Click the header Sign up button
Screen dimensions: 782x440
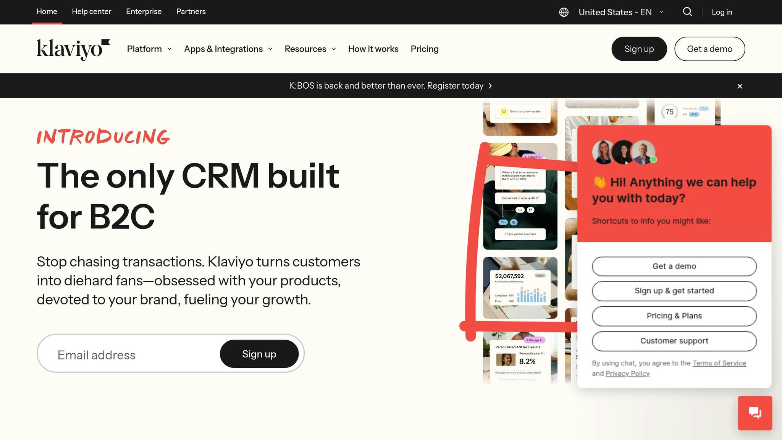[x=639, y=49]
